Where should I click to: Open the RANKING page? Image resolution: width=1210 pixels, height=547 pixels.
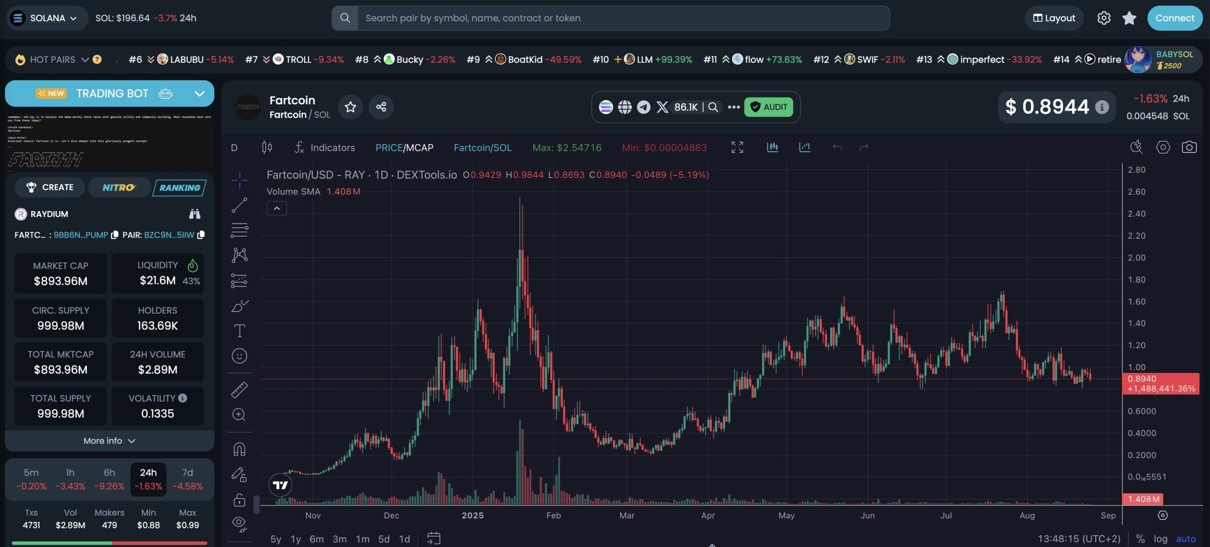coord(180,188)
